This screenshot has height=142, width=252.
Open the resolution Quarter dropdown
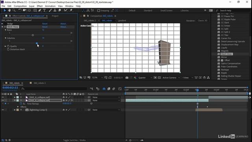pyautogui.click(x=145, y=78)
